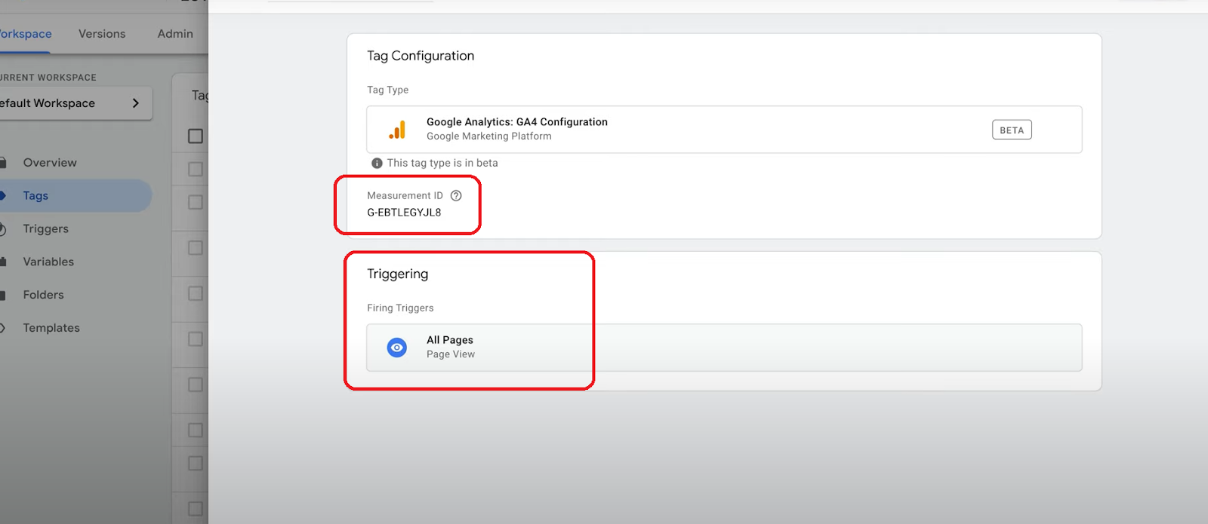
Task: Click the Google Analytics bar chart icon
Action: [397, 130]
